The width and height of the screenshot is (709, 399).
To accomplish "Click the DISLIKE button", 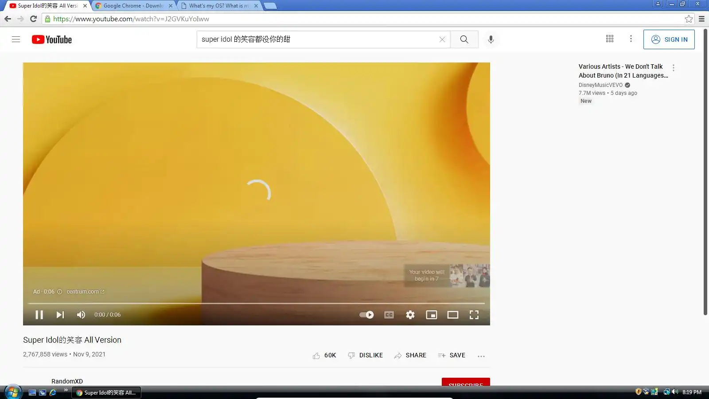I will click(366, 356).
